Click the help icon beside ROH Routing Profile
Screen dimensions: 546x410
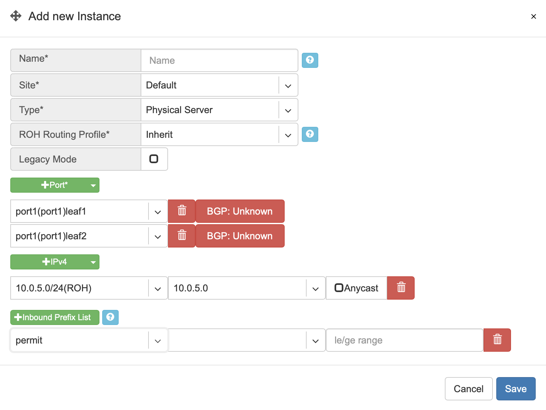point(310,134)
